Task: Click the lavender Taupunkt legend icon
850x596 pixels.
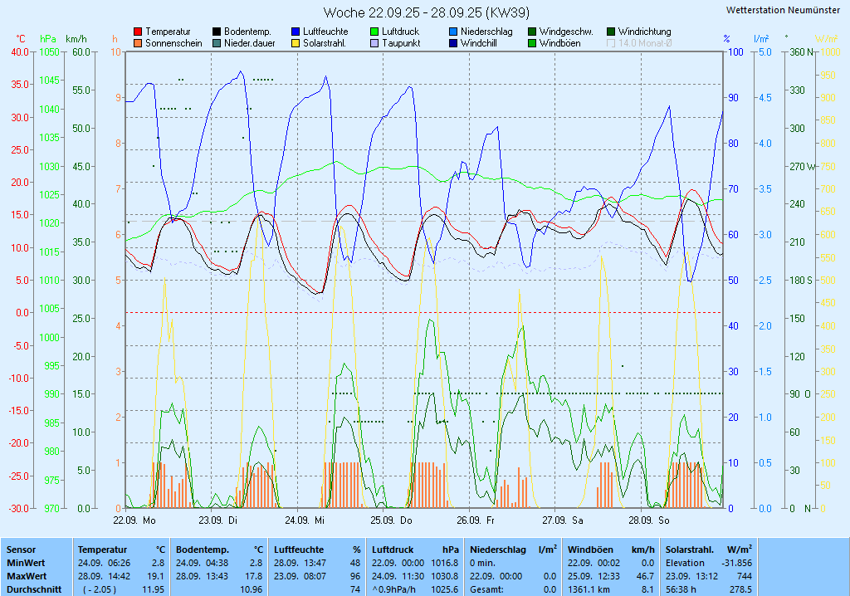Action: [374, 43]
